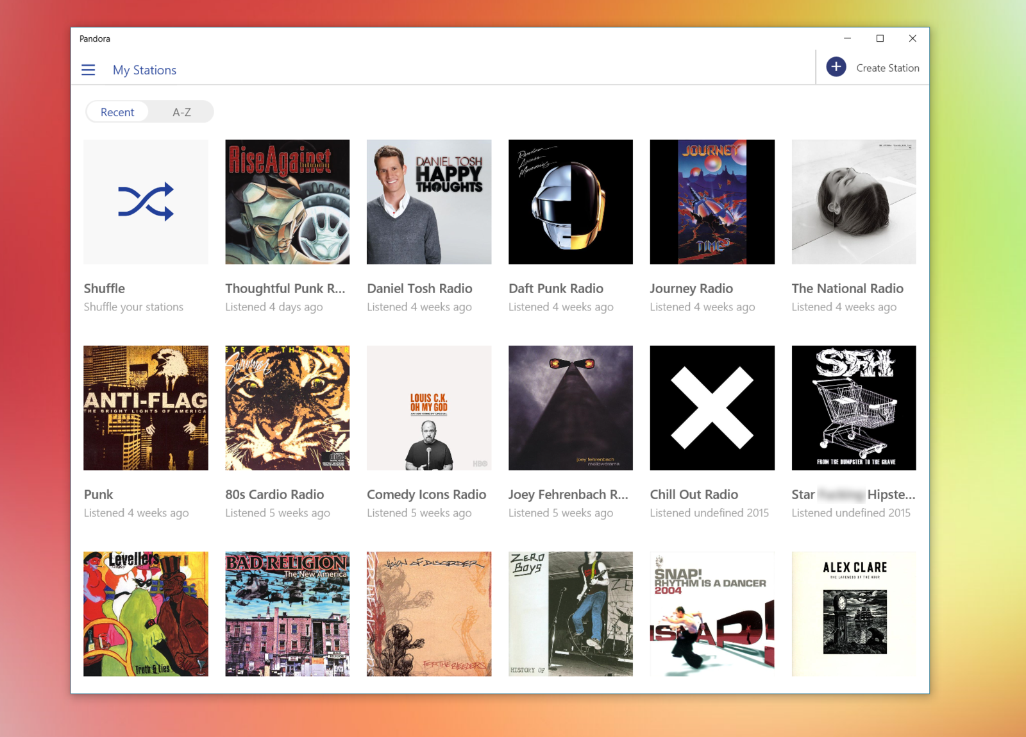1026x737 pixels.
Task: Switch to the Recent sorting tab
Action: pyautogui.click(x=117, y=112)
